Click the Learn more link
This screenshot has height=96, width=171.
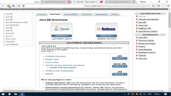coord(46,51)
